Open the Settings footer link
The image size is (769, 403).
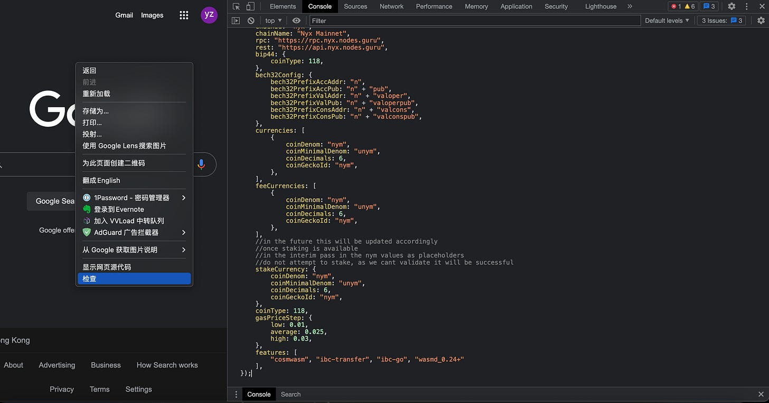pos(138,389)
